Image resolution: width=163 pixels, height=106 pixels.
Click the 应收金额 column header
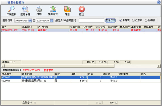tap(88, 27)
